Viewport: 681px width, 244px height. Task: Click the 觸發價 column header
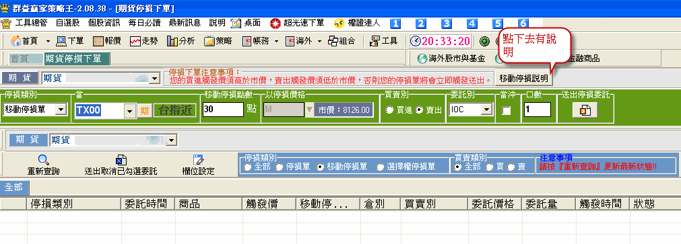coord(269,204)
